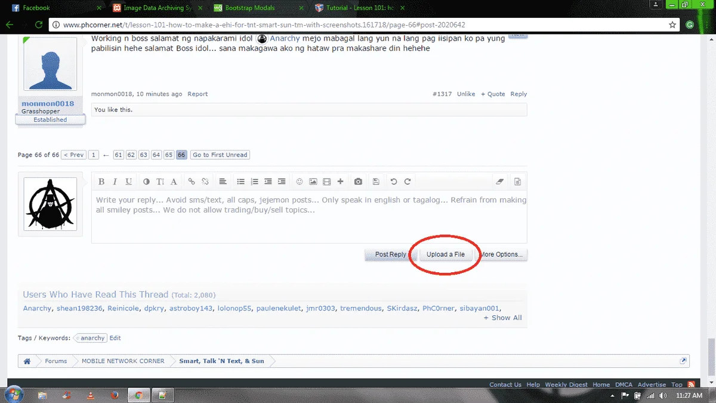Insert an image into reply
This screenshot has height=403, width=716.
pyautogui.click(x=313, y=181)
